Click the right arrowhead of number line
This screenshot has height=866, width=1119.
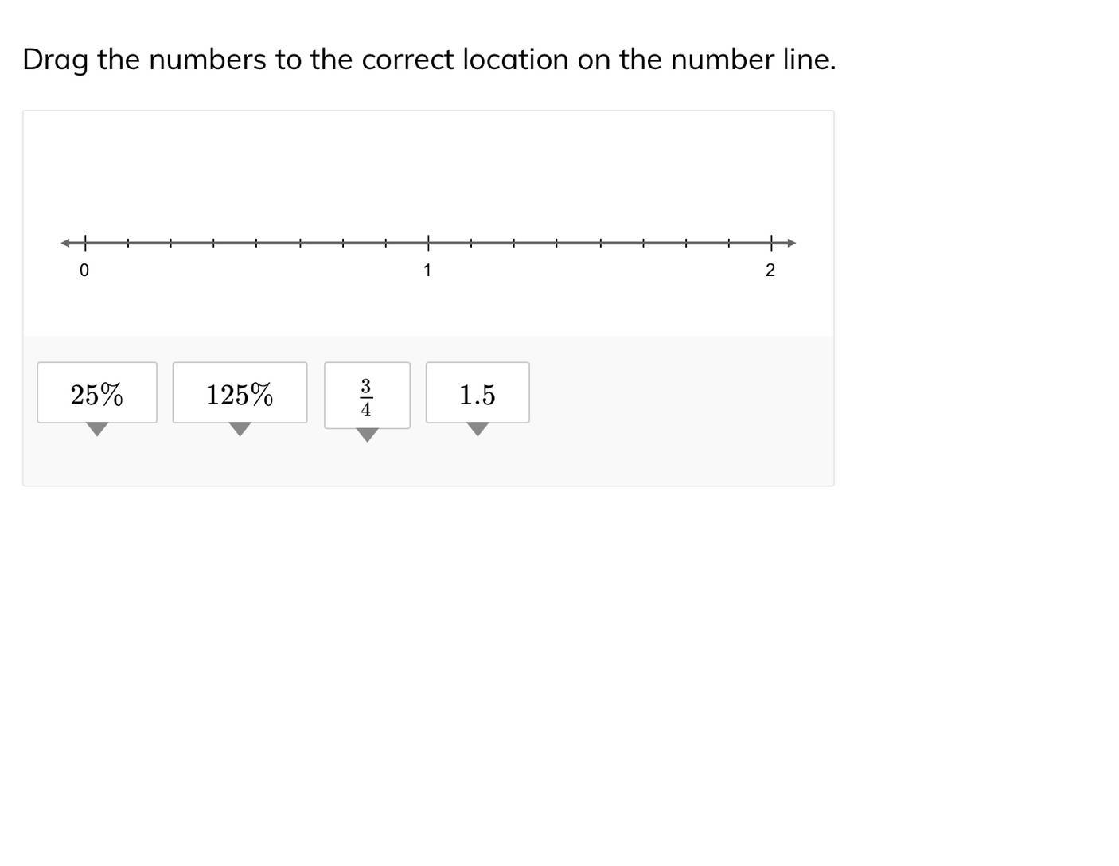tap(791, 243)
